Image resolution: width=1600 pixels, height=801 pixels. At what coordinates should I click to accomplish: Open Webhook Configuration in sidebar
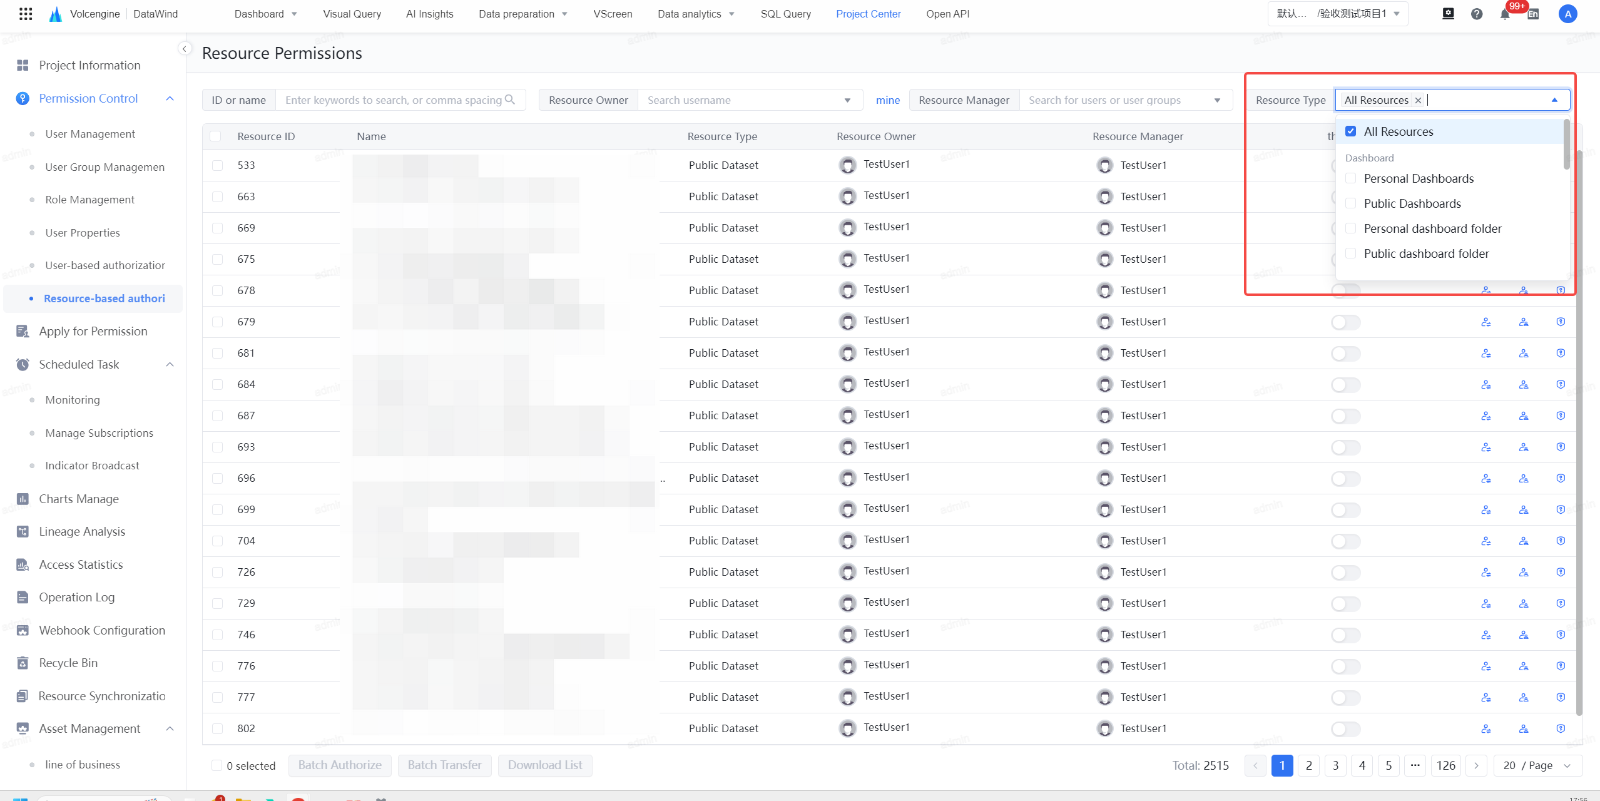point(102,630)
